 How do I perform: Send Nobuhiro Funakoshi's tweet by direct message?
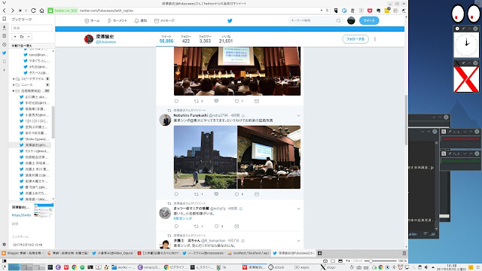tap(257, 194)
